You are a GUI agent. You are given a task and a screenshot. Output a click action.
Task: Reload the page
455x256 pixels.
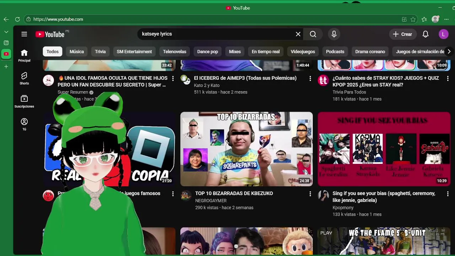coord(17,19)
